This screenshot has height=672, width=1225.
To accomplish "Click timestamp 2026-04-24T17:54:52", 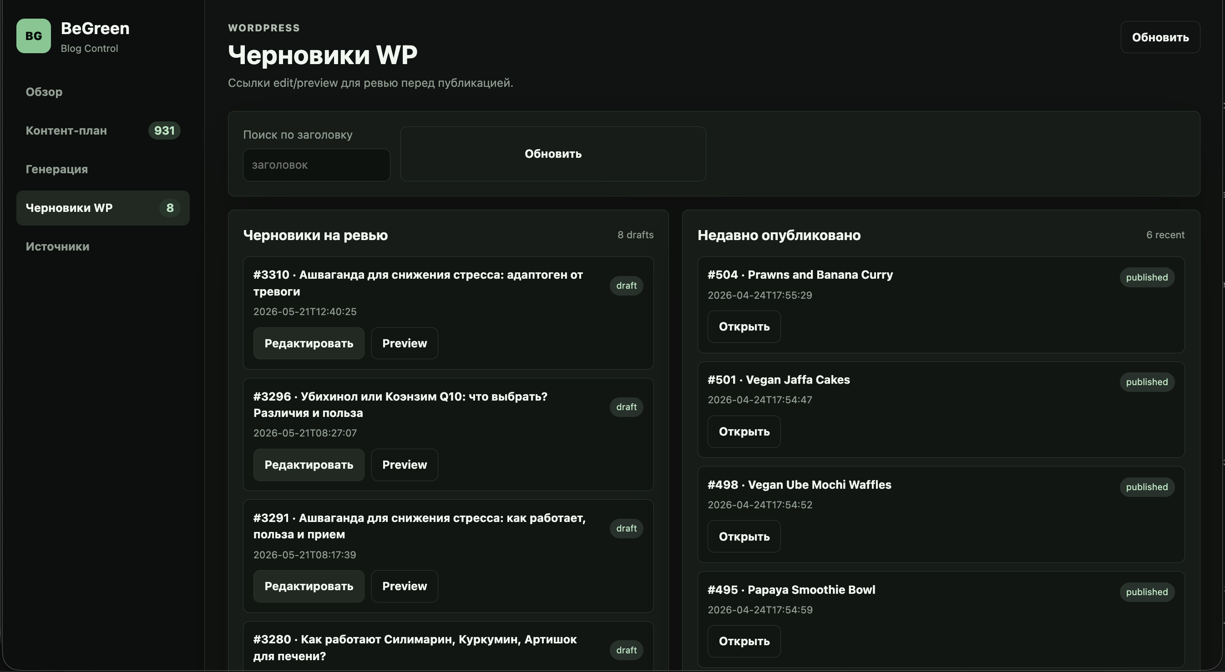I will [759, 505].
